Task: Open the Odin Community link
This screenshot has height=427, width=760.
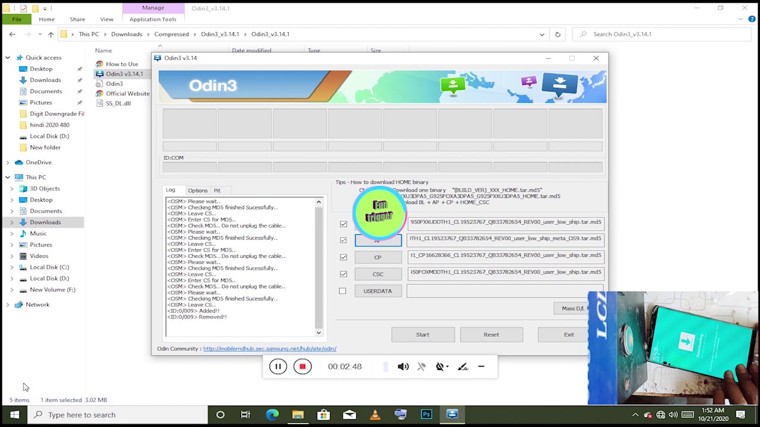Action: [270, 349]
